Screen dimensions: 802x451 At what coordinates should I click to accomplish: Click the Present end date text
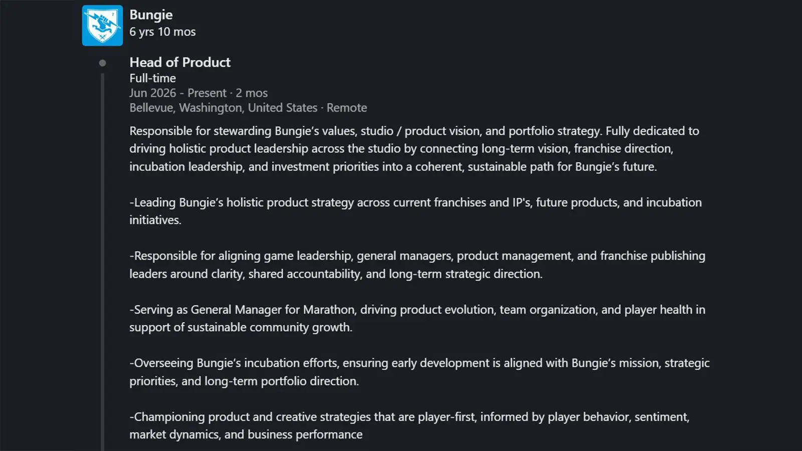point(207,93)
